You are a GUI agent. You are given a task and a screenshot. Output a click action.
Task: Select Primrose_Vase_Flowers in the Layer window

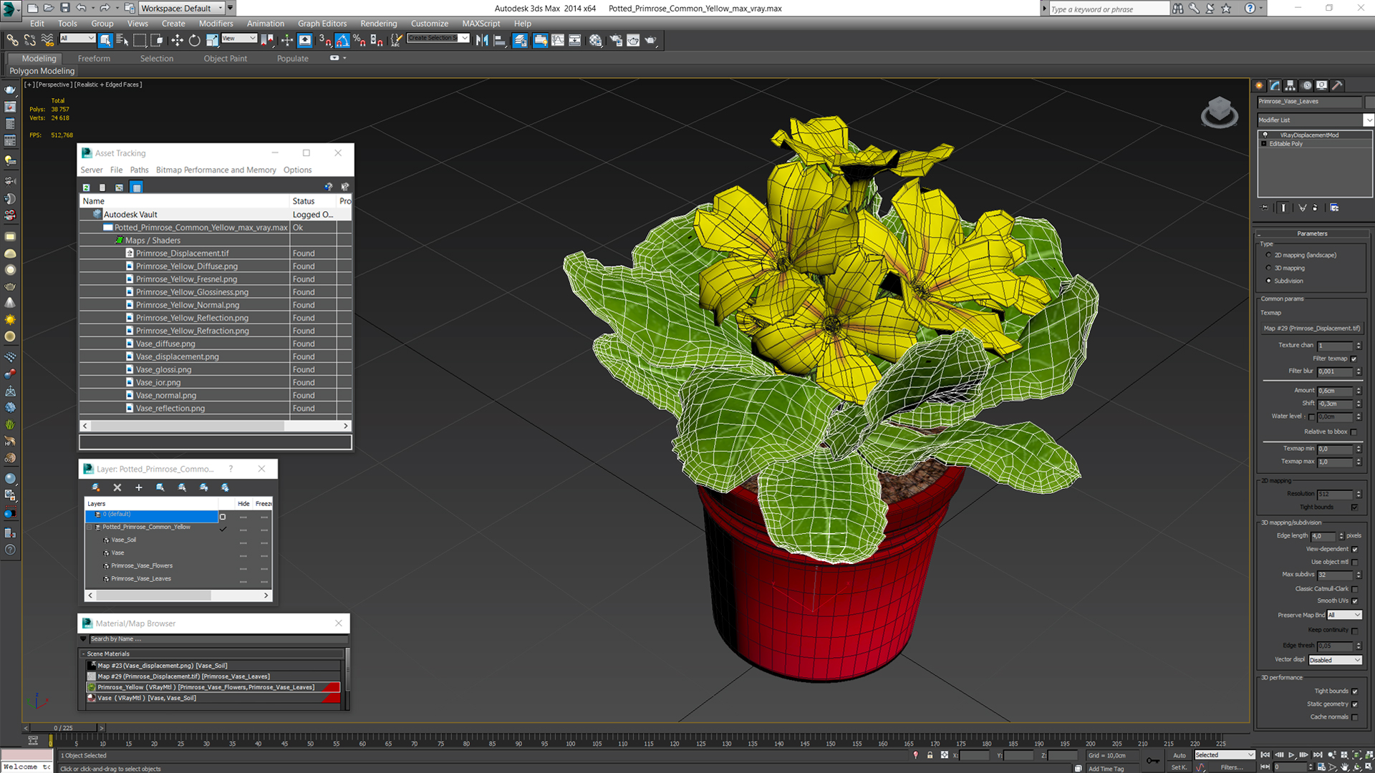click(x=142, y=565)
